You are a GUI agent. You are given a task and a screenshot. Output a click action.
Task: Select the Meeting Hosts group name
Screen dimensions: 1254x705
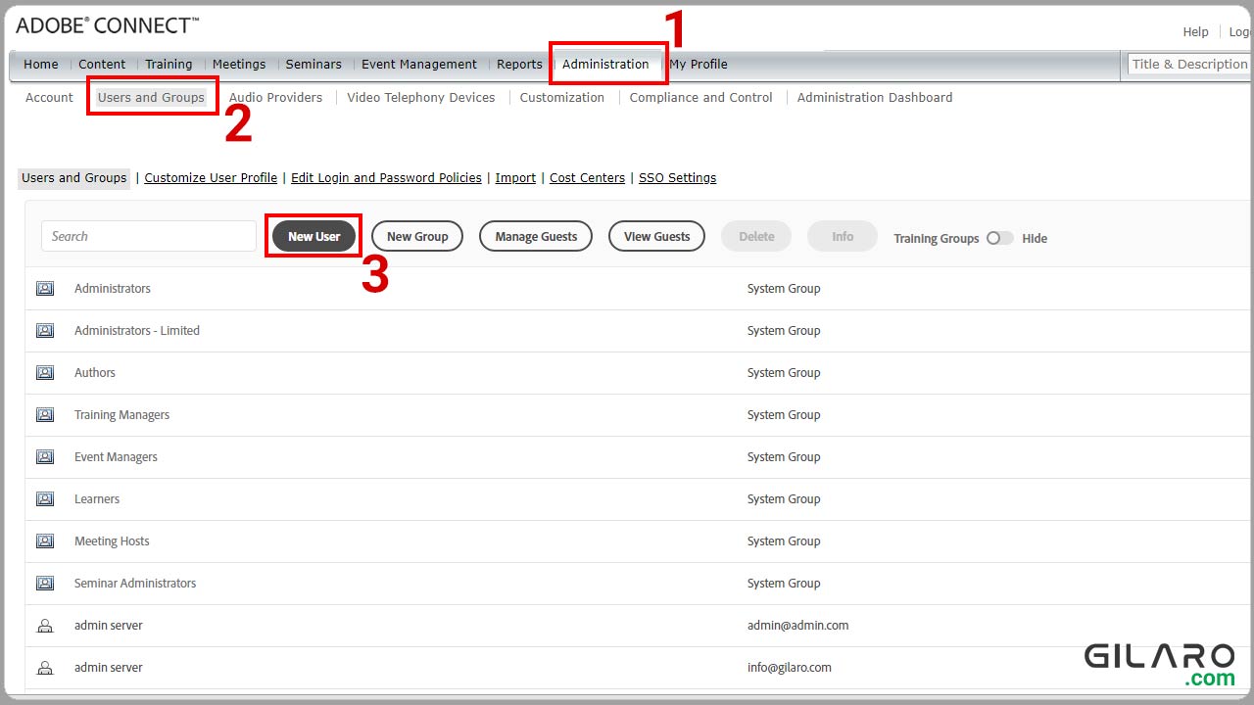[112, 541]
